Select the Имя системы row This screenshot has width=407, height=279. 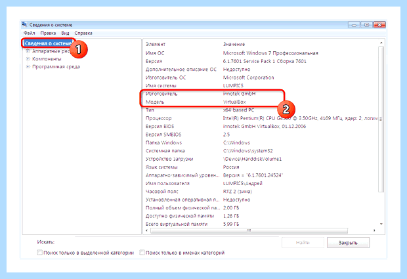[x=261, y=85]
